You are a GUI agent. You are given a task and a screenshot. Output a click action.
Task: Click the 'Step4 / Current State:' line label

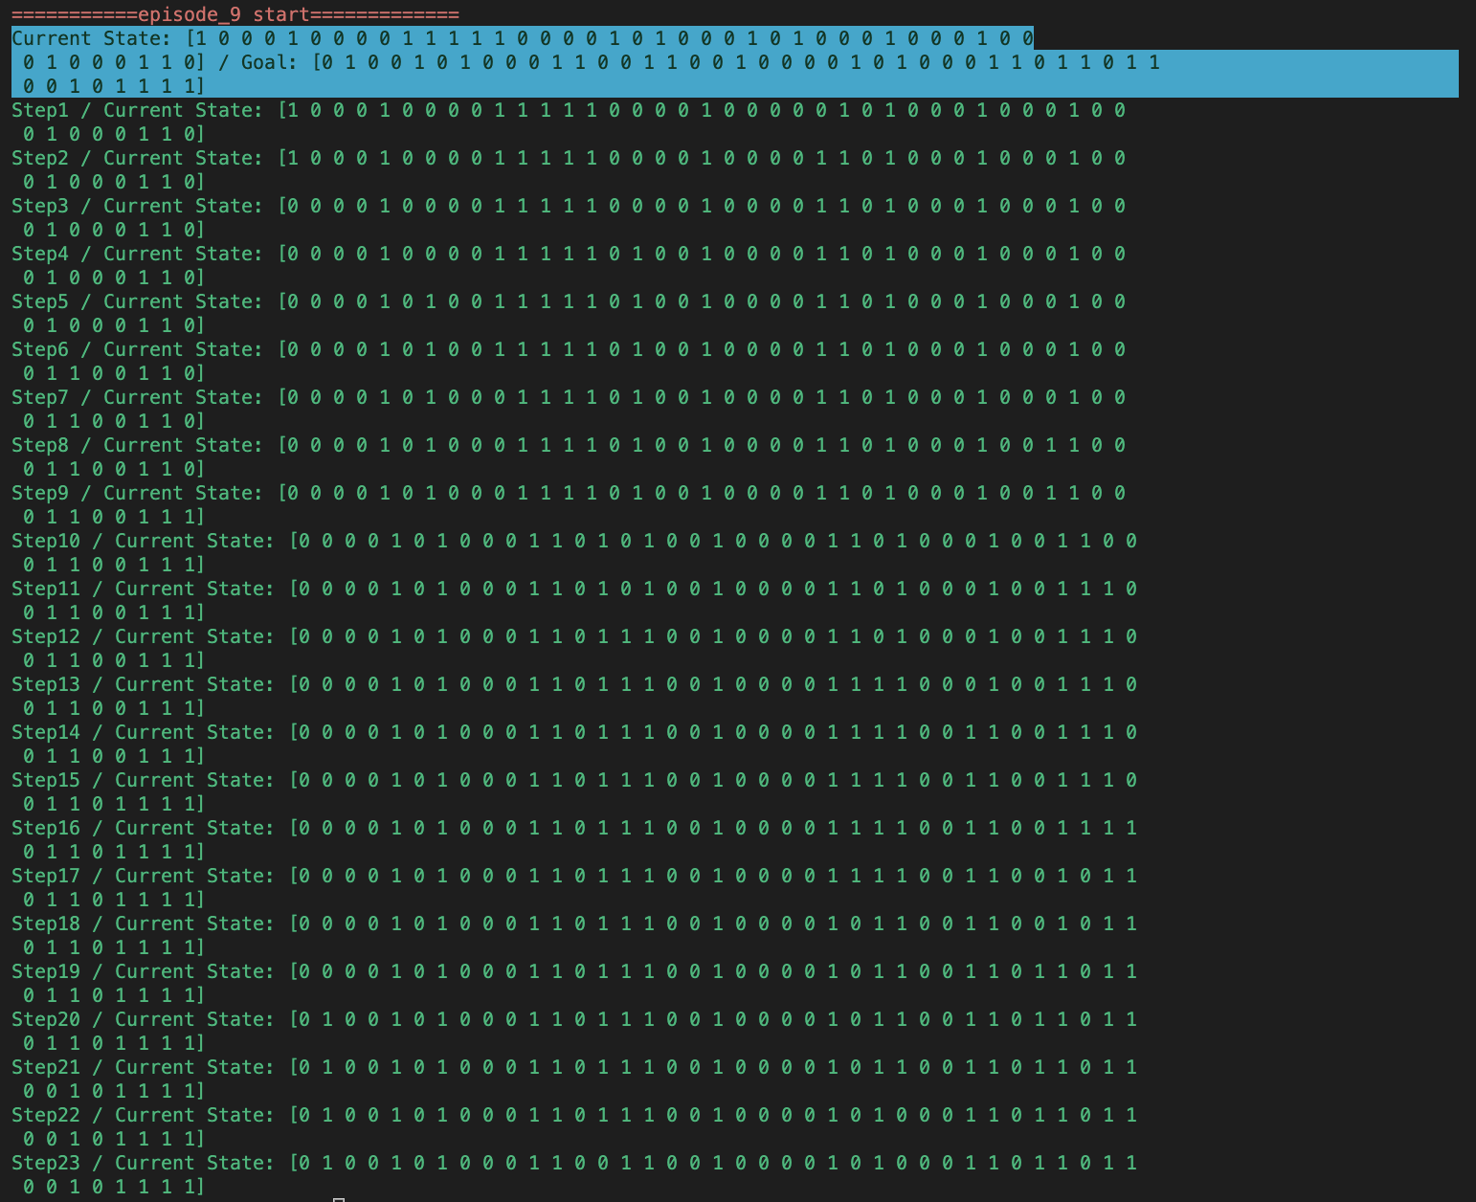click(x=137, y=254)
